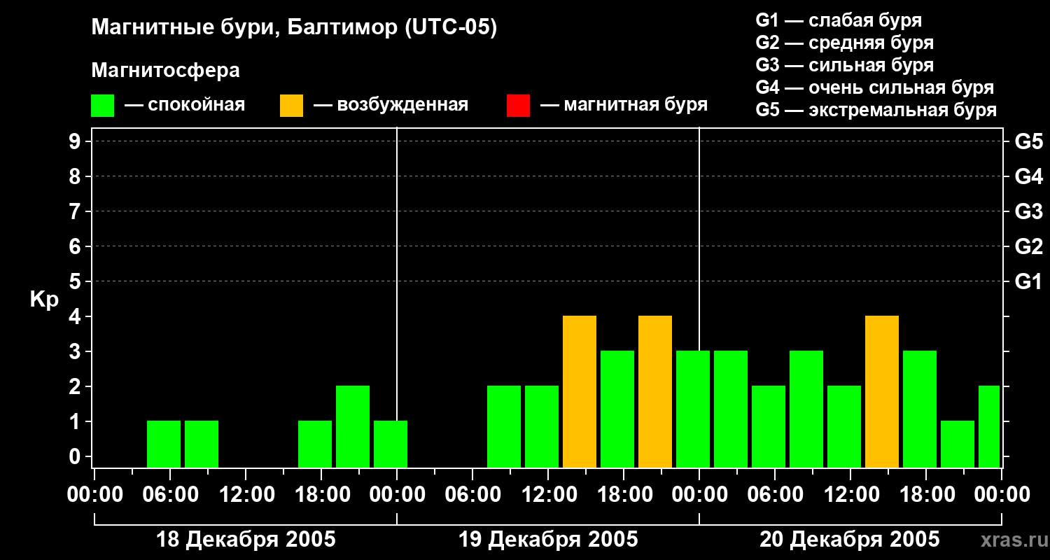Click the '19 Декабря 2005' date label
This screenshot has height=560, width=1050.
pyautogui.click(x=548, y=540)
